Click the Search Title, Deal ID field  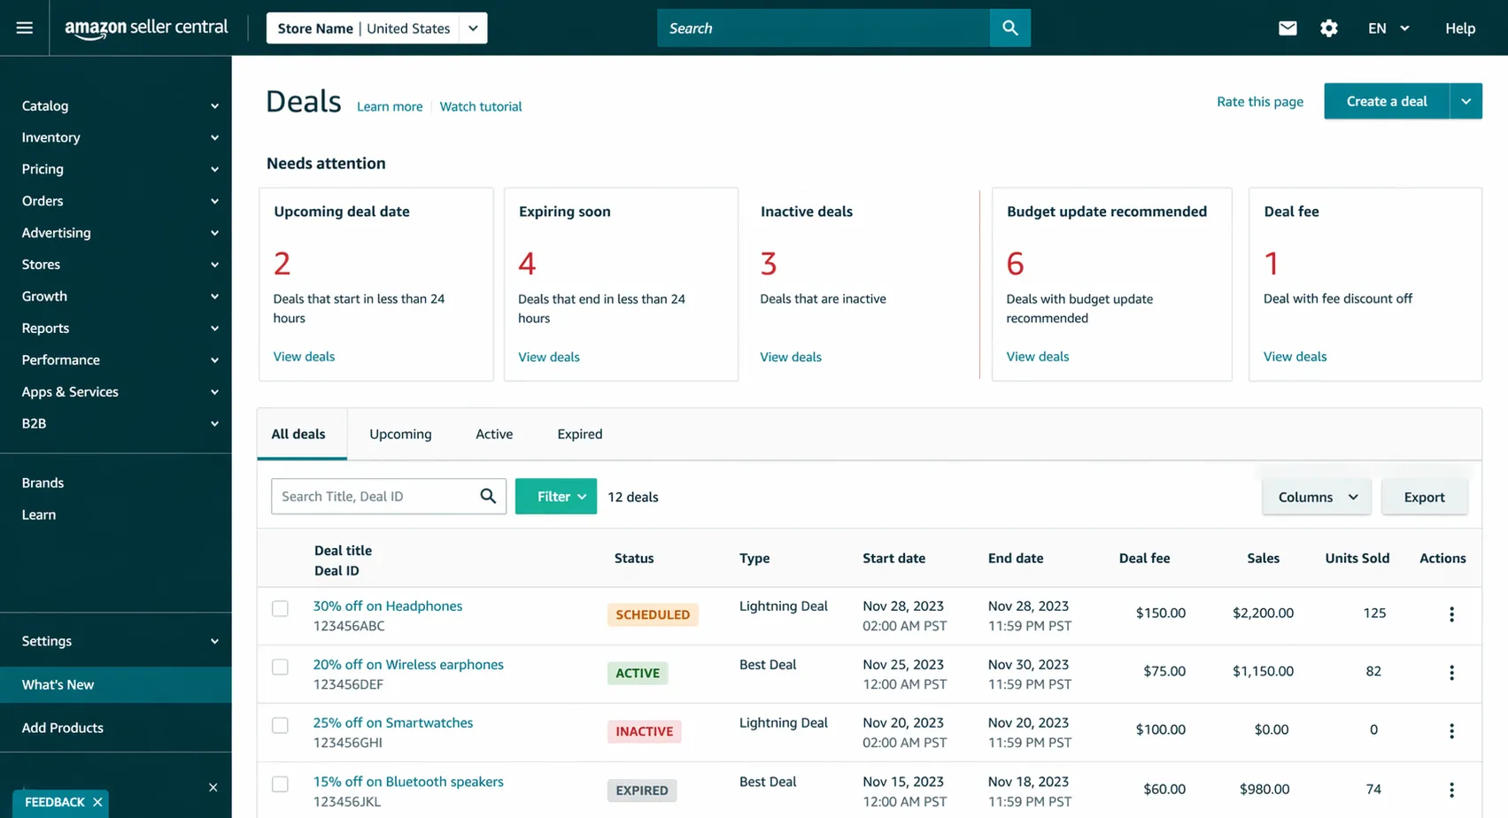pos(374,497)
